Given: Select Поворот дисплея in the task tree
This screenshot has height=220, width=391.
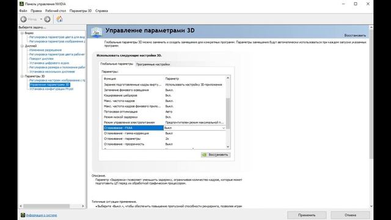Looking at the screenshot, I should click(x=42, y=59).
